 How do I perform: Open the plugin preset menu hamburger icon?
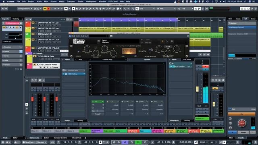pyautogui.click(x=98, y=41)
